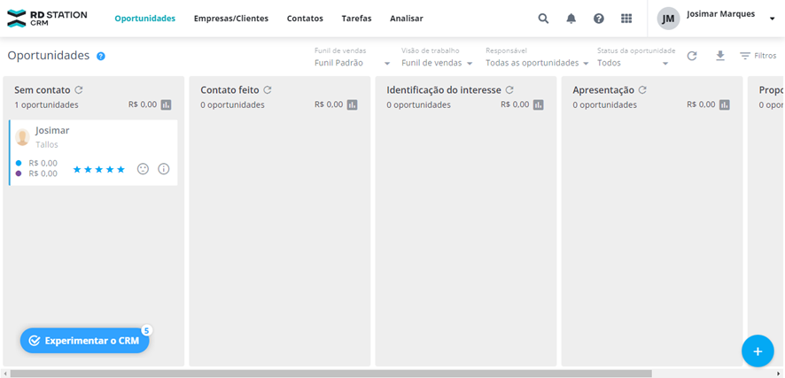This screenshot has width=785, height=378.
Task: Open the Josimar opportunity name
Action: pos(52,130)
